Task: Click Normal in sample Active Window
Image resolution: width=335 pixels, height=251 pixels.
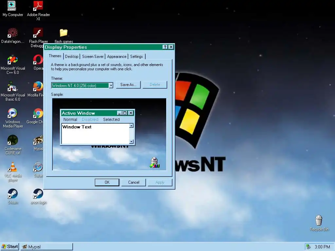Action: 70,120
